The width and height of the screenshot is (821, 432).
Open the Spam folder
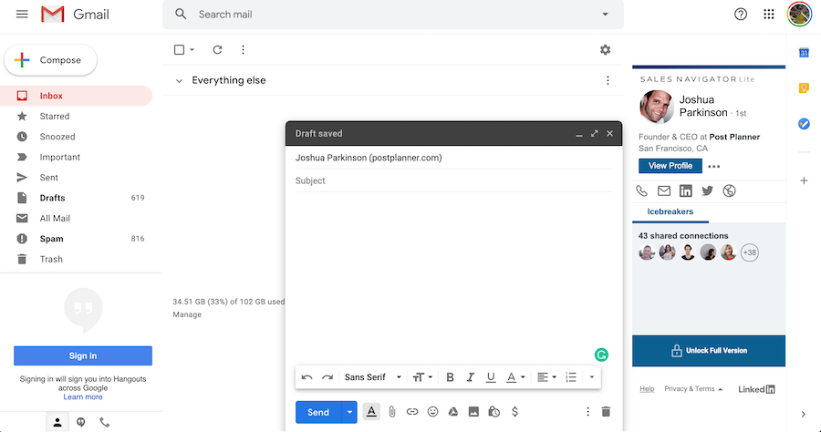click(76, 239)
